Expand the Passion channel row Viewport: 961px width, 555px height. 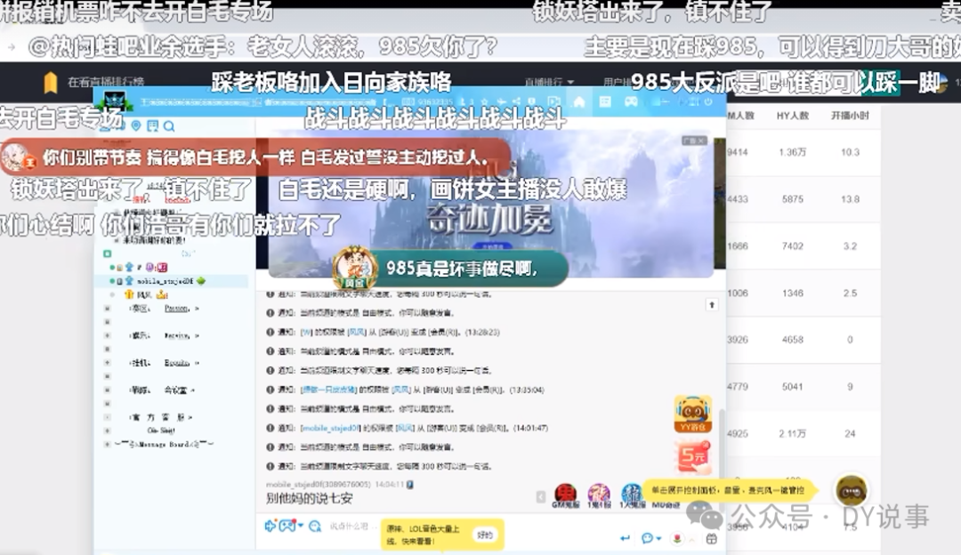point(108,308)
